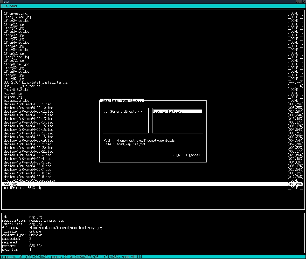Click the Cancel button in the dialog
The height and width of the screenshot is (259, 306).
coord(194,155)
